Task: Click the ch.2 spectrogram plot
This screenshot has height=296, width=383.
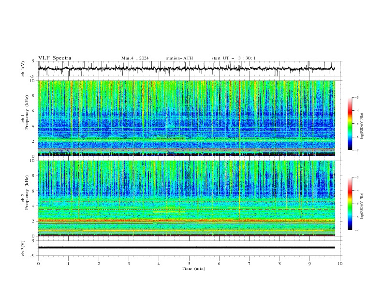Action: pos(187,198)
